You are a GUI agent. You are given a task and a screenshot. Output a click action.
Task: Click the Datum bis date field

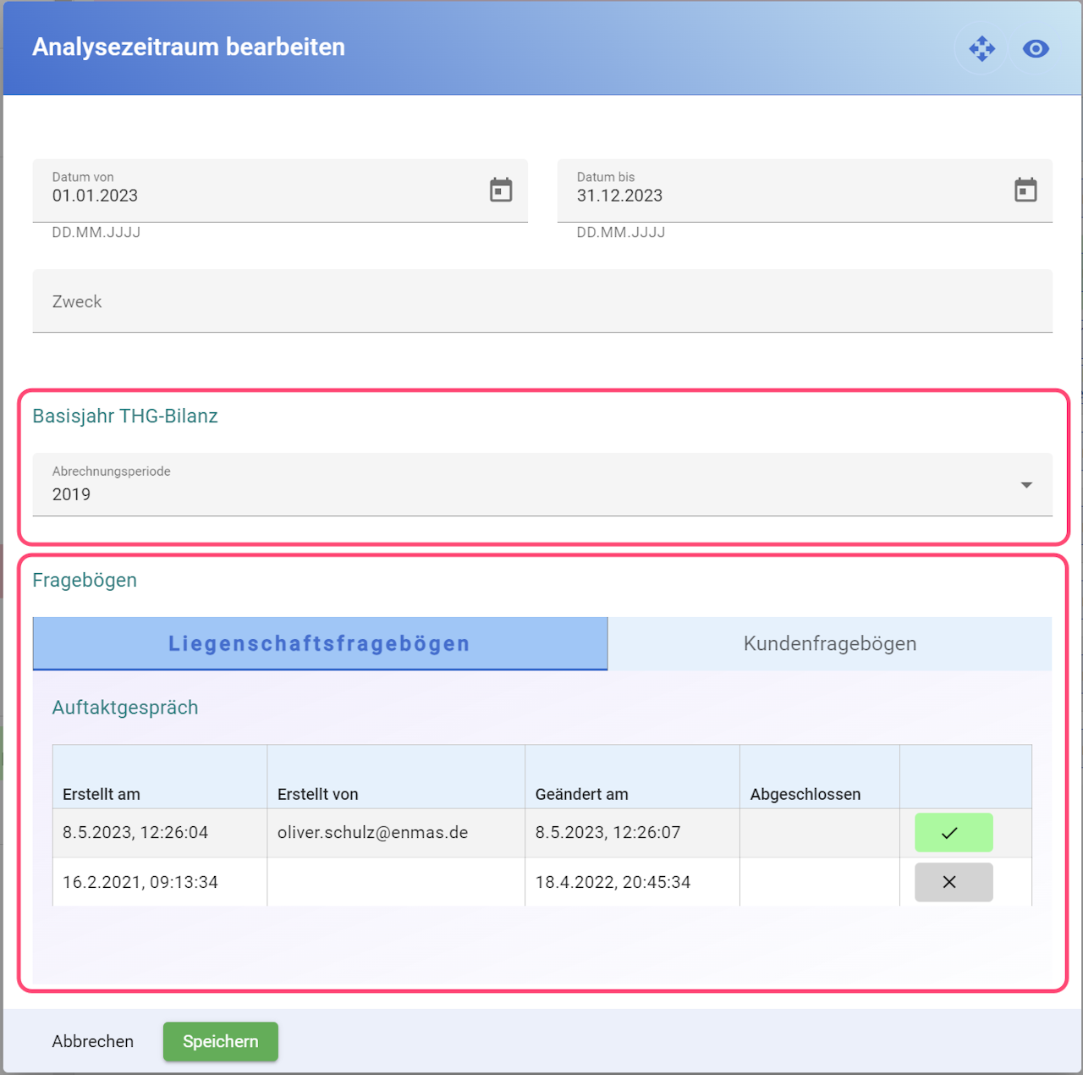(x=805, y=190)
